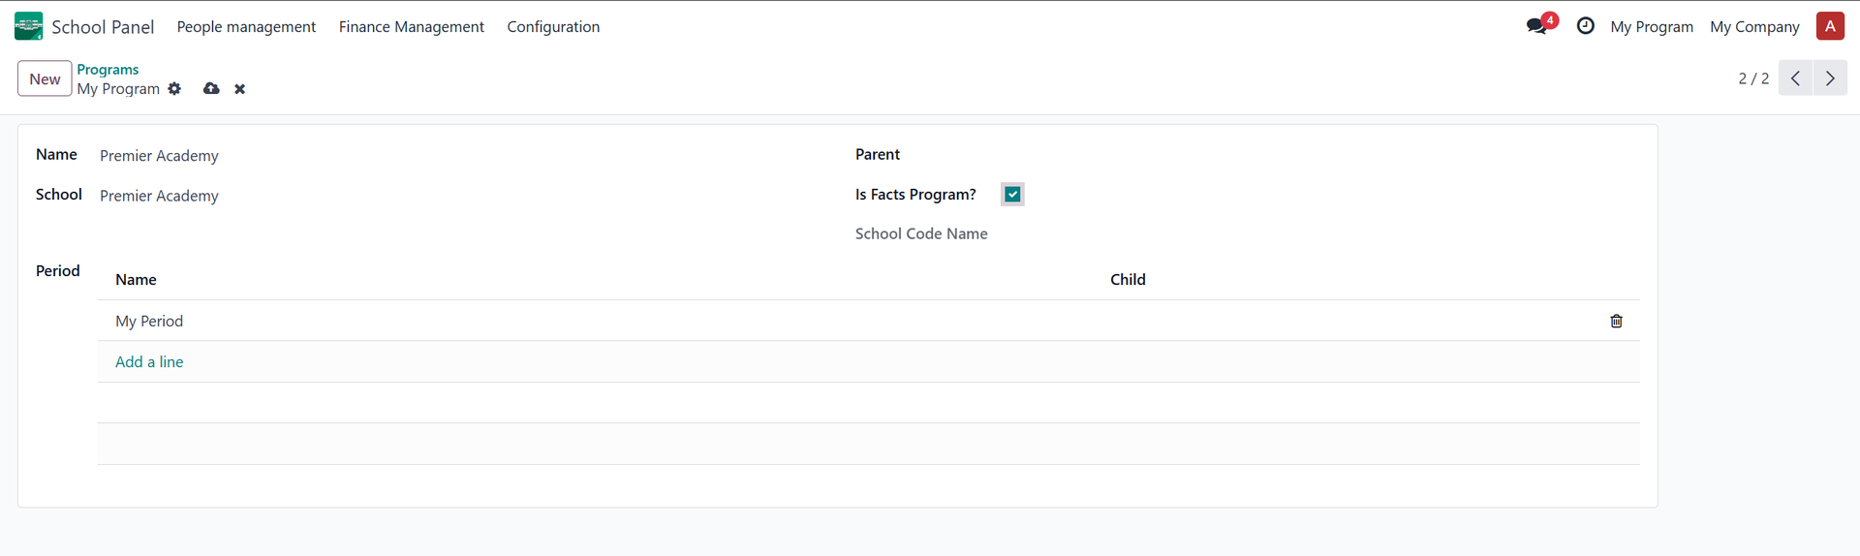Image resolution: width=1860 pixels, height=556 pixels.
Task: Open the My Program selector in navbar
Action: [x=1652, y=27]
